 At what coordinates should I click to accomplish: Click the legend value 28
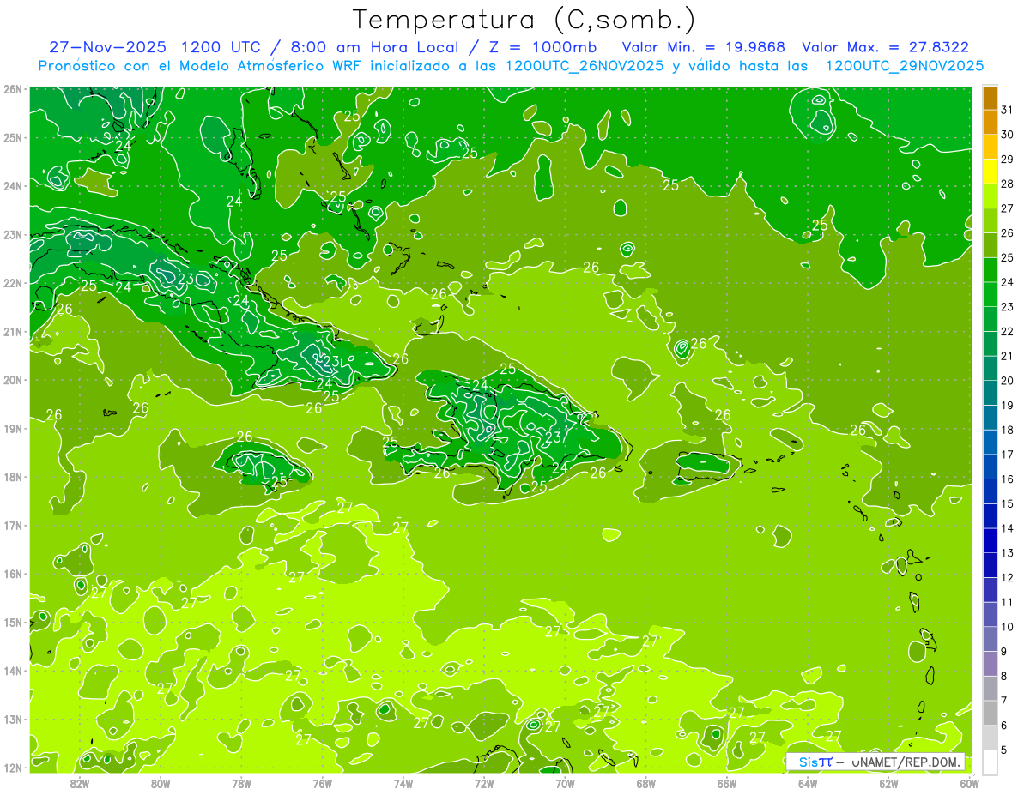coord(1007,184)
